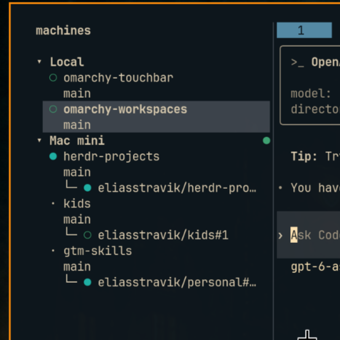
Task: Click the gpt-6 model status text
Action: 315,267
